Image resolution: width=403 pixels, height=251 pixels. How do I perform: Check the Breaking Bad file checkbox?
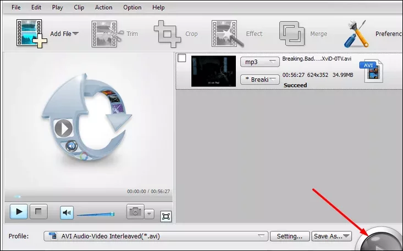pos(182,58)
